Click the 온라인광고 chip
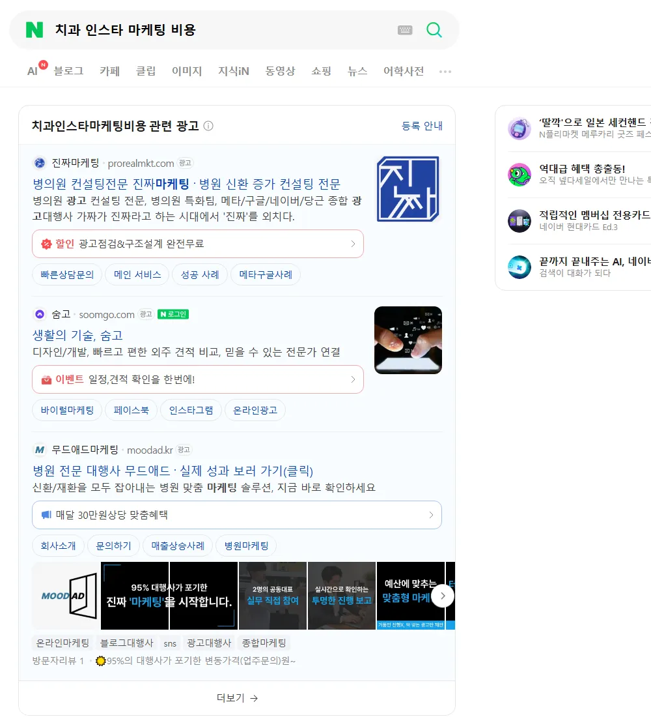The width and height of the screenshot is (651, 717). [255, 410]
